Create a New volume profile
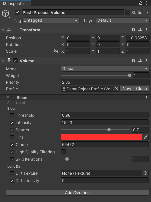The width and height of the screenshot is (151, 202). point(127,89)
